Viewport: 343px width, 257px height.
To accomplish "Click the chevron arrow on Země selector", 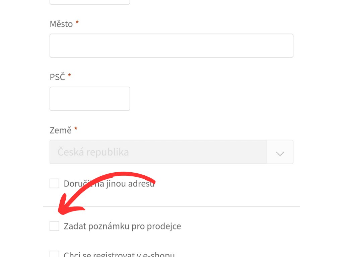I will [x=280, y=153].
